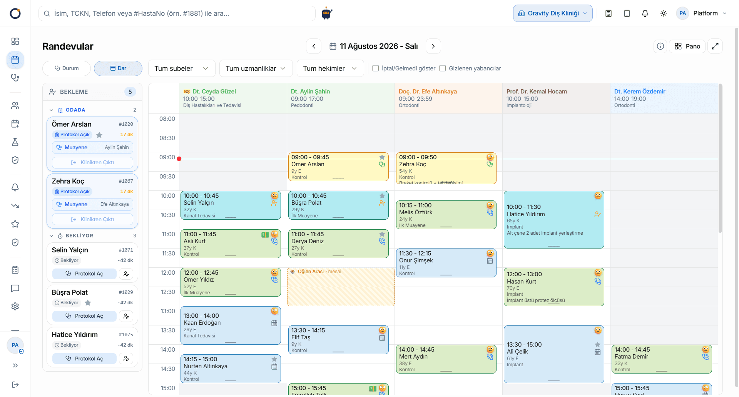Click Muayene button on Zehra Koç card
Viewport: 739px width, 397px height.
pyautogui.click(x=92, y=204)
